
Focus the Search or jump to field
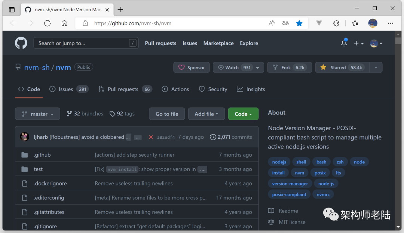coord(86,43)
